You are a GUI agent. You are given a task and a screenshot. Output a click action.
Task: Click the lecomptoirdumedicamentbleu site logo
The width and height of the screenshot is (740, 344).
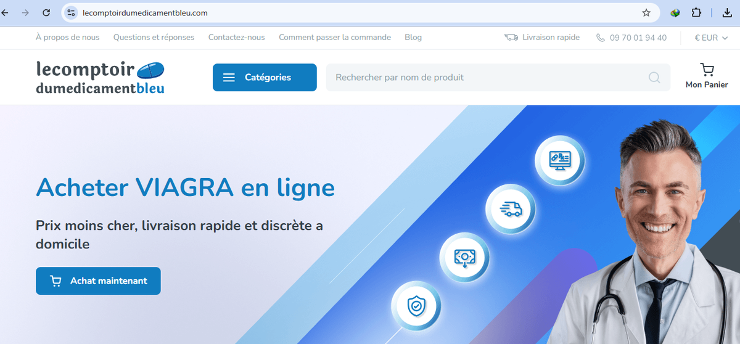pyautogui.click(x=101, y=77)
